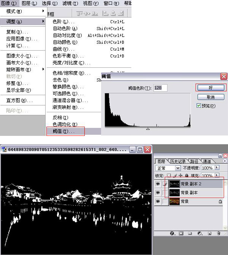The image size is (228, 255).
Task: Open the 不透明度 opacity slider arrow
Action: point(217,167)
